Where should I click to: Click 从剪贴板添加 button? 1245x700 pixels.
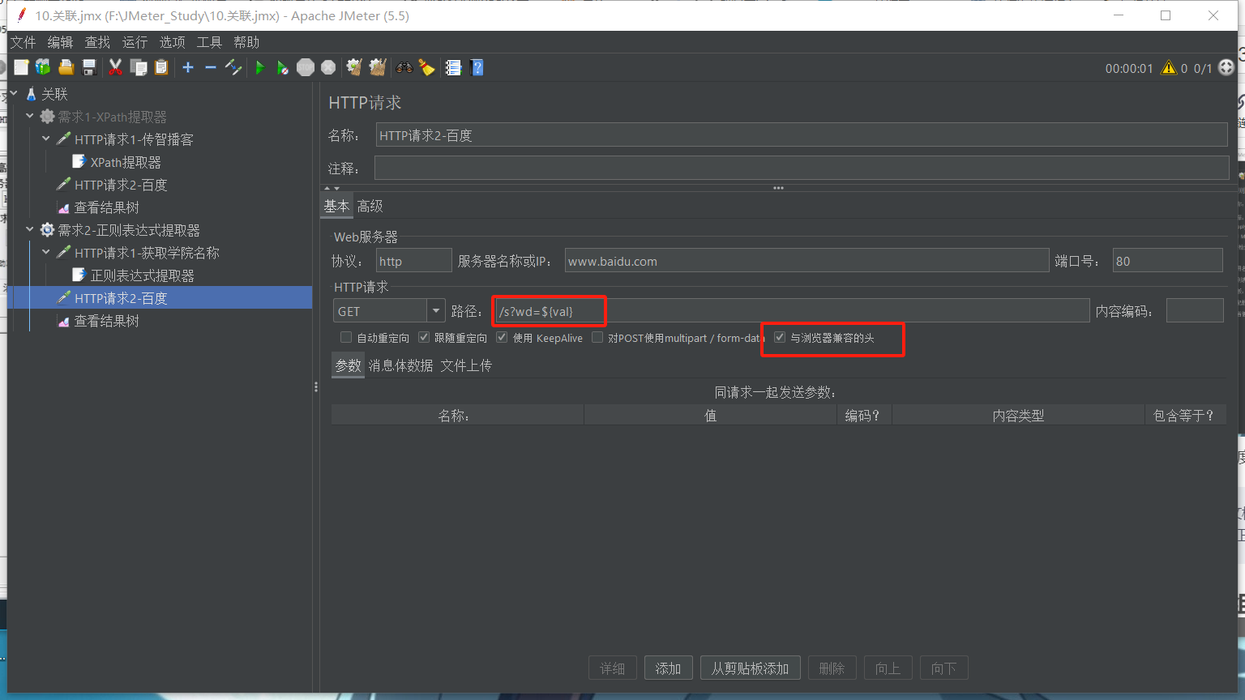pyautogui.click(x=750, y=668)
